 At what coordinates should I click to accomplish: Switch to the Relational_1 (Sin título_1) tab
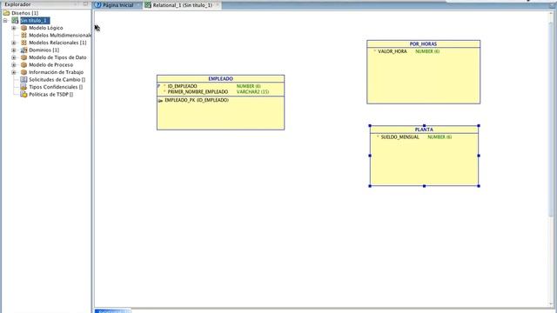point(182,5)
